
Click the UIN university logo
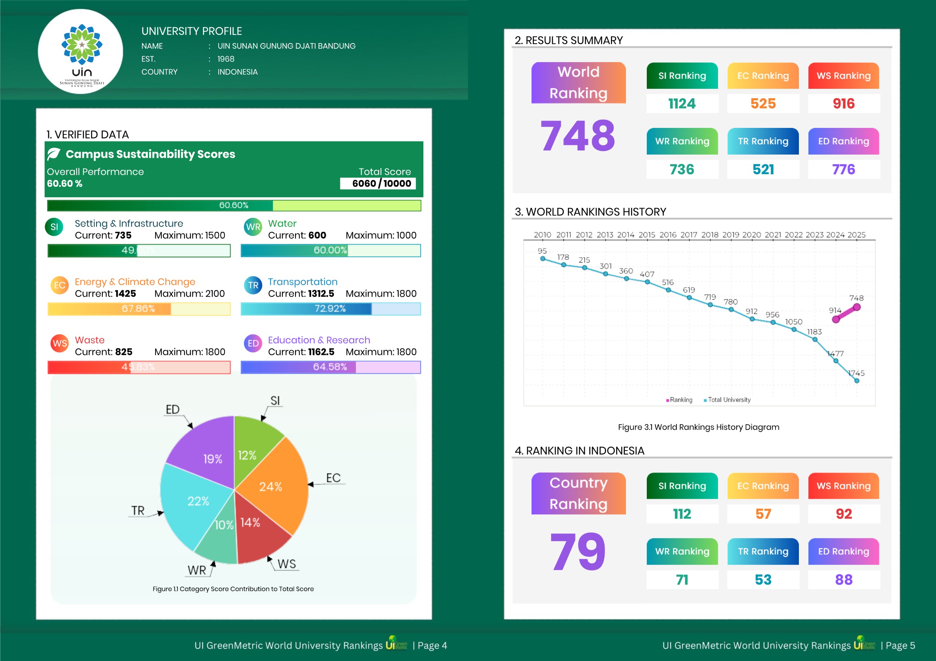click(81, 52)
